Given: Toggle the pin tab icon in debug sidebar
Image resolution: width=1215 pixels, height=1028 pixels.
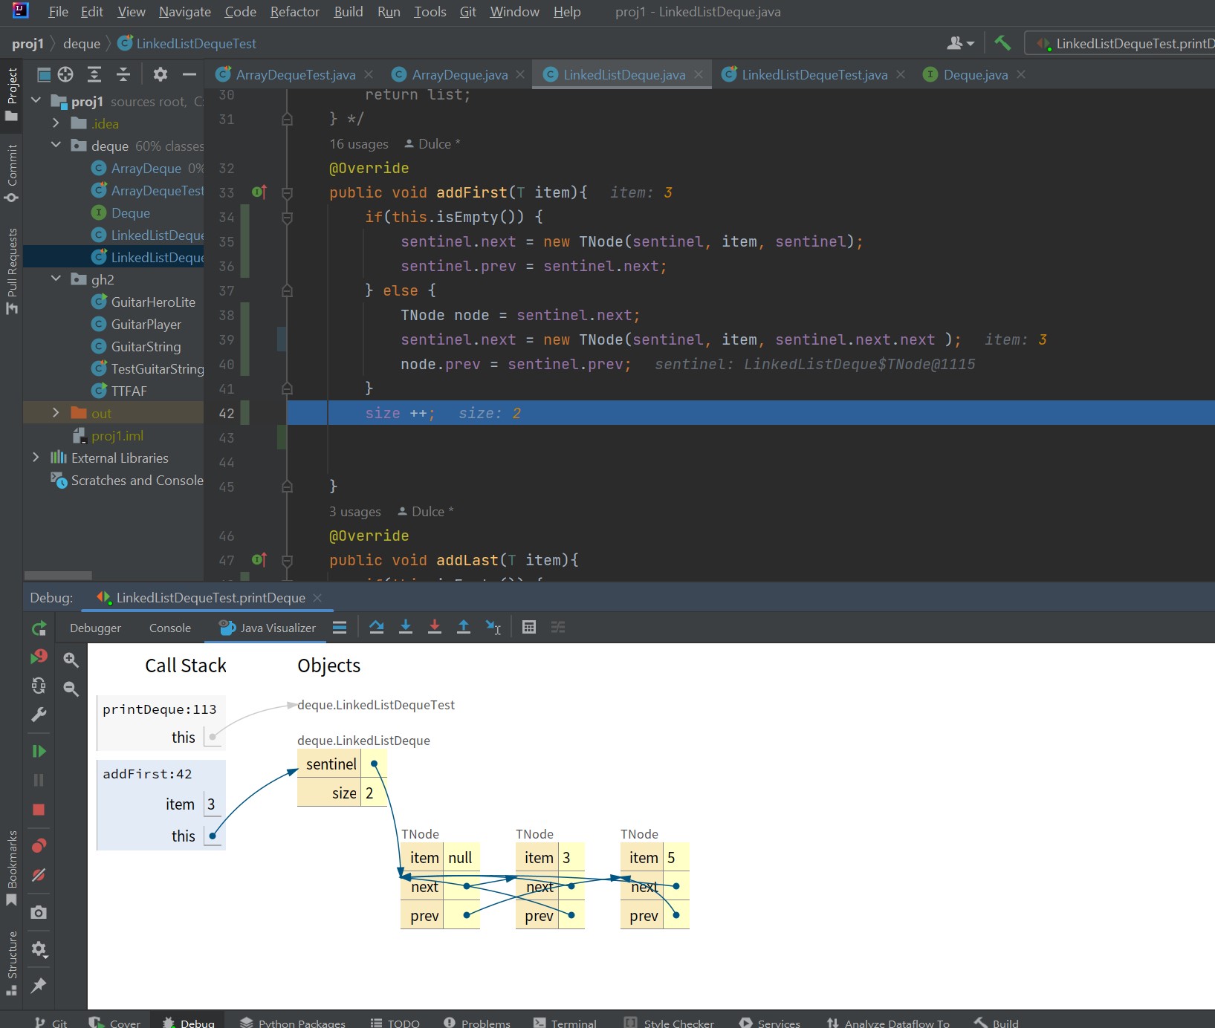Looking at the screenshot, I should pos(39,986).
